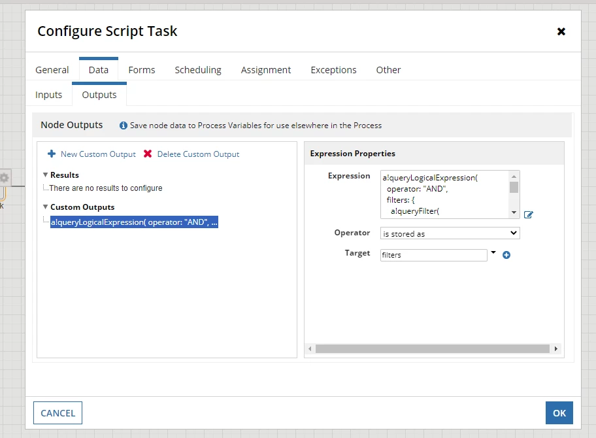The height and width of the screenshot is (438, 596).
Task: Click the Expression Properties heading
Action: pos(352,154)
